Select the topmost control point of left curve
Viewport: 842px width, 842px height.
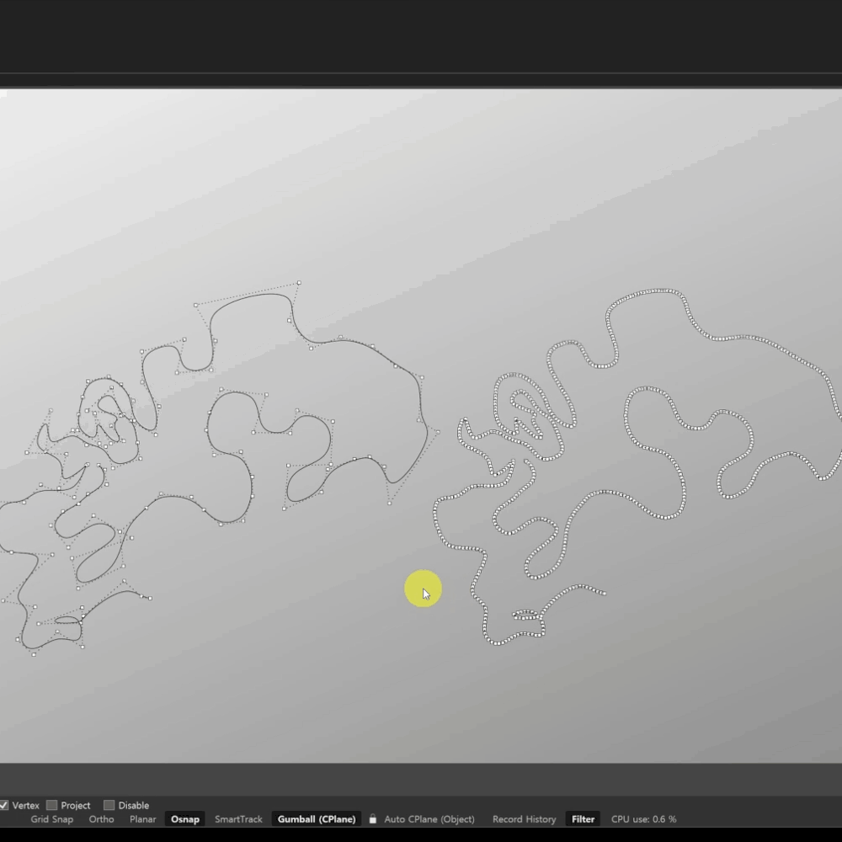click(298, 283)
